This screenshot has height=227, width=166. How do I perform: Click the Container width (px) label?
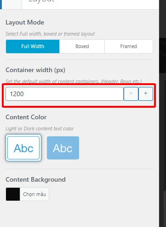pyautogui.click(x=35, y=70)
